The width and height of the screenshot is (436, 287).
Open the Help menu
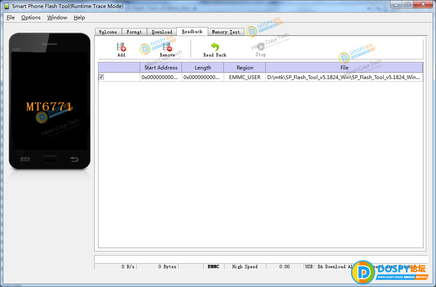(x=79, y=18)
